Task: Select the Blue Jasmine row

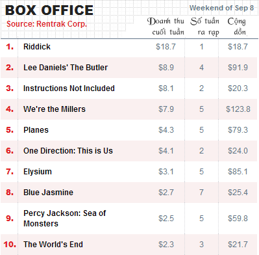Action: click(x=129, y=193)
